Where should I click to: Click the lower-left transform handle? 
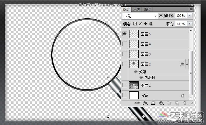coord(108,116)
